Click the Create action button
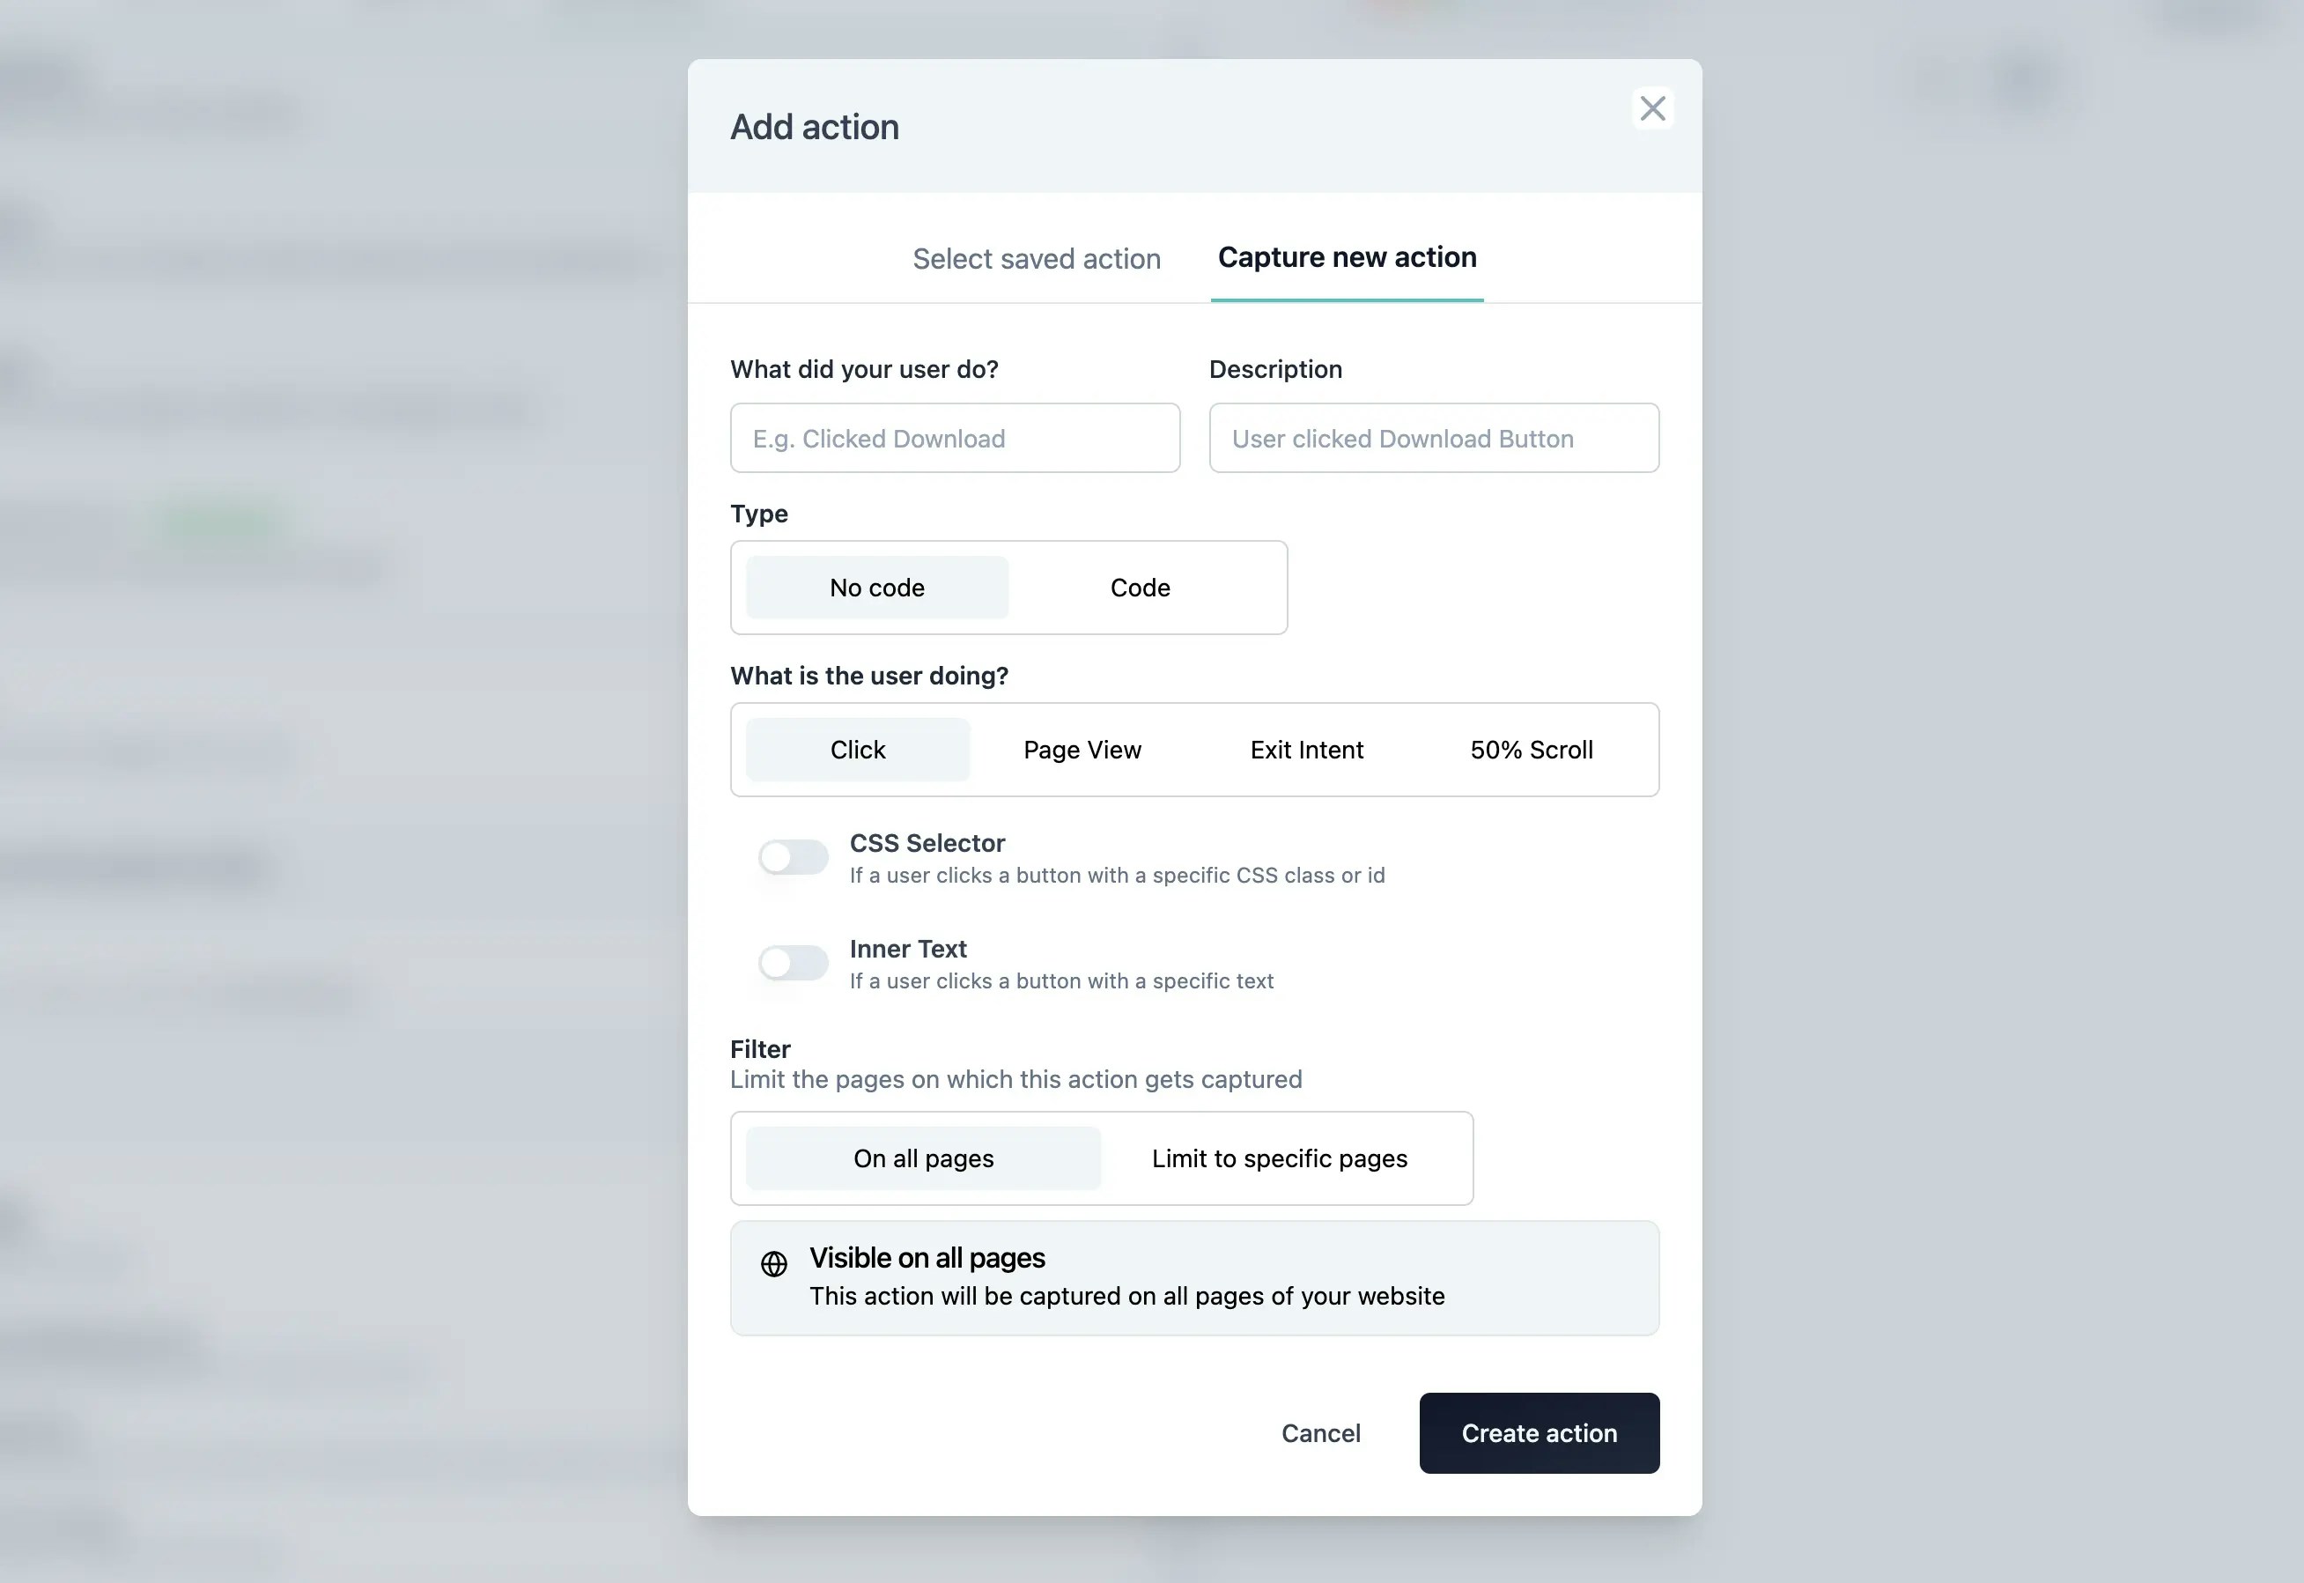This screenshot has width=2304, height=1583. pyautogui.click(x=1539, y=1432)
